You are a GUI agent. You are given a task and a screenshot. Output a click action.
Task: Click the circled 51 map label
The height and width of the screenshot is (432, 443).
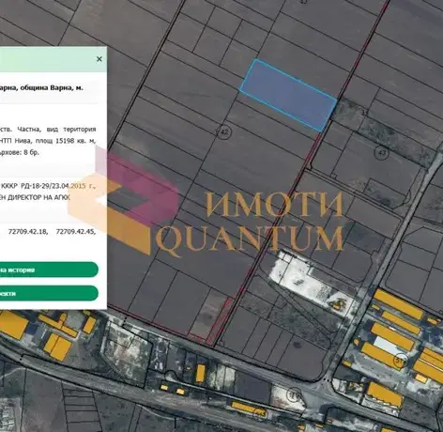coord(401,361)
